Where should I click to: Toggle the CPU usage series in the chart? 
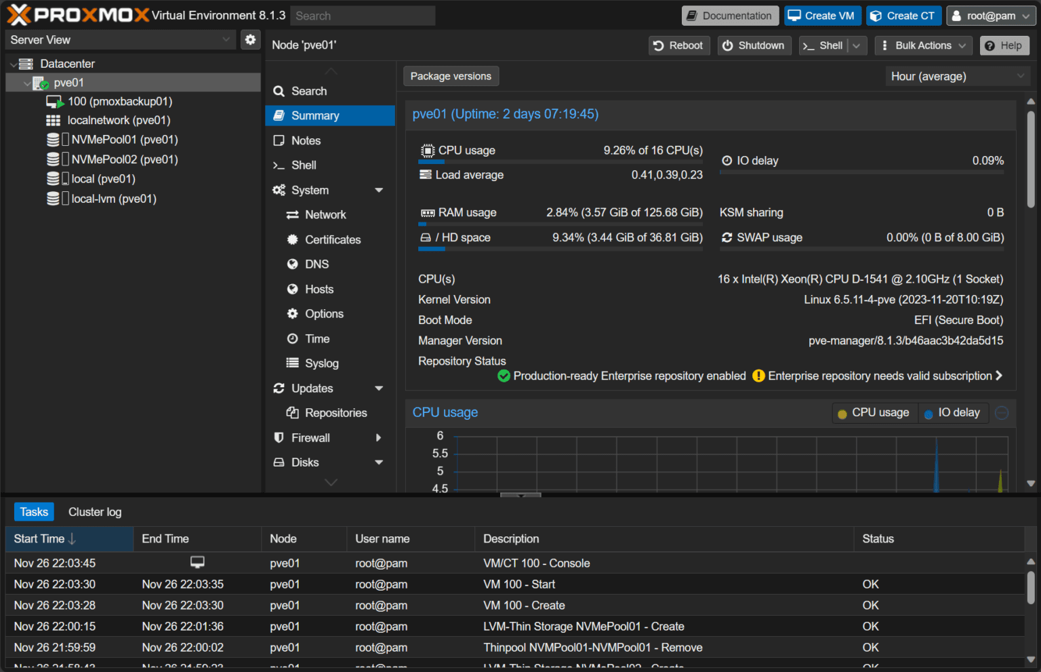pos(874,412)
